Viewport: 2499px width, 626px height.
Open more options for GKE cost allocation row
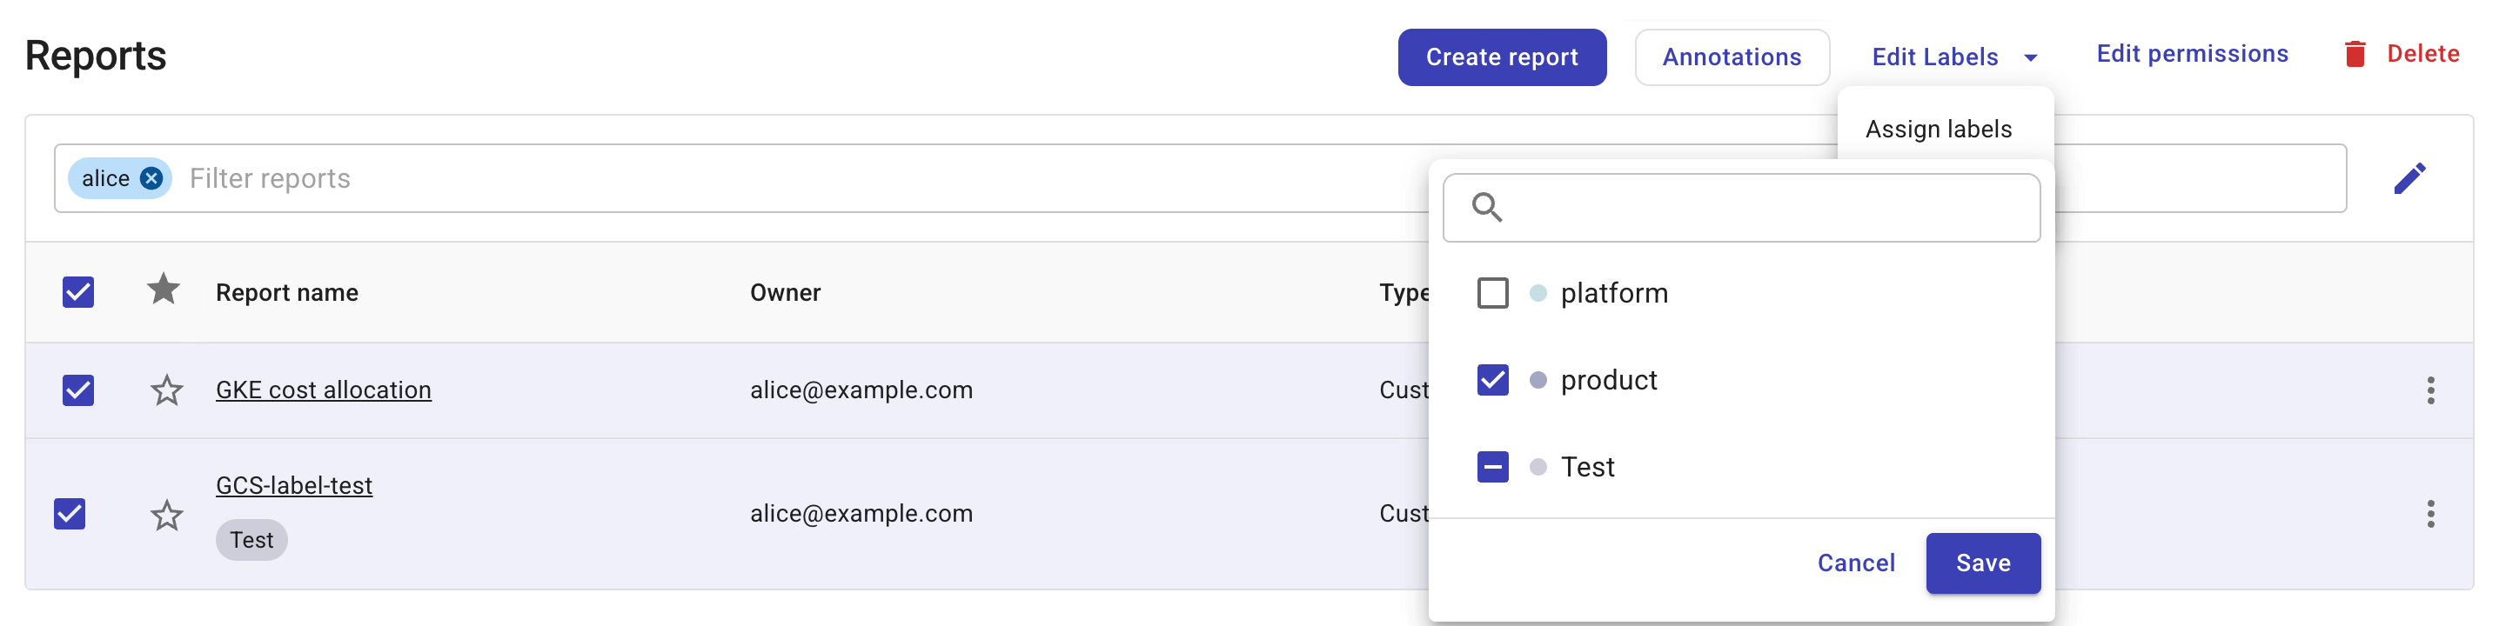coord(2430,390)
